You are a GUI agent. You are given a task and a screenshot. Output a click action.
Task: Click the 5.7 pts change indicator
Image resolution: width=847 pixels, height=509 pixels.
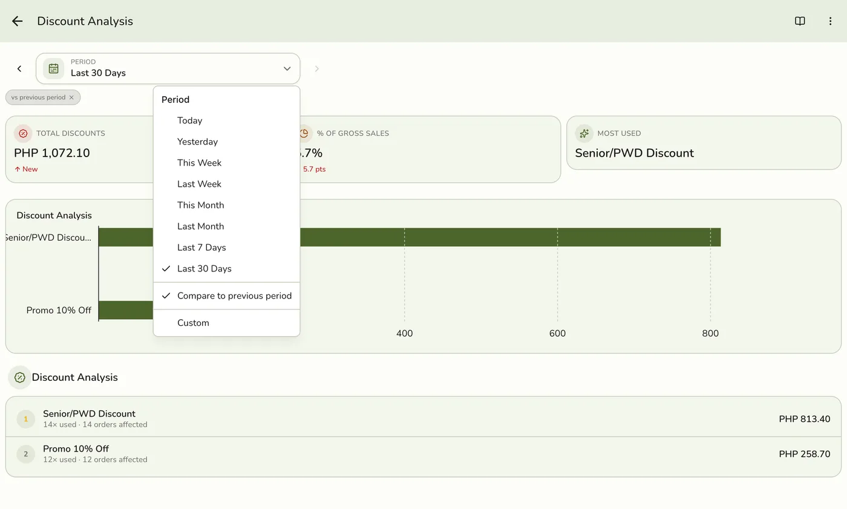pyautogui.click(x=313, y=169)
